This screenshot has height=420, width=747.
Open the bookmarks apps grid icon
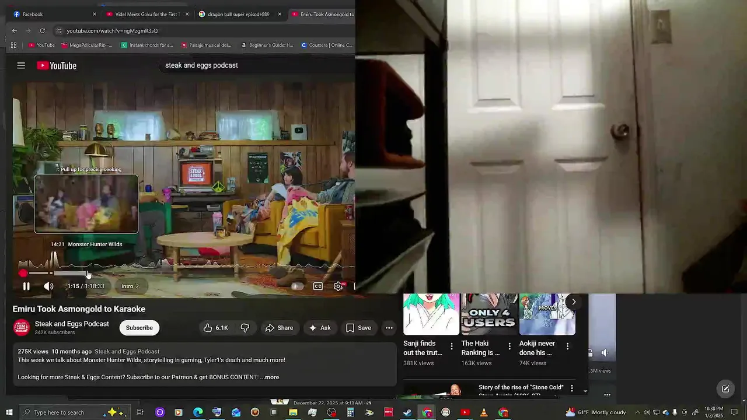[x=13, y=45]
